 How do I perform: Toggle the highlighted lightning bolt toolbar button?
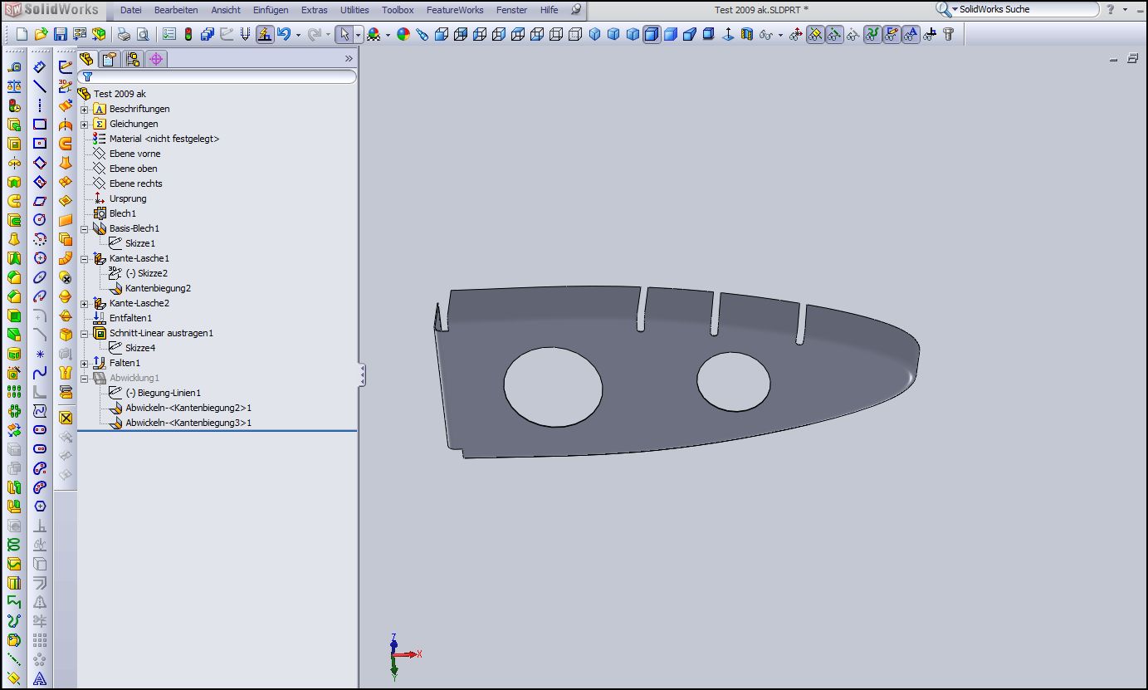265,34
